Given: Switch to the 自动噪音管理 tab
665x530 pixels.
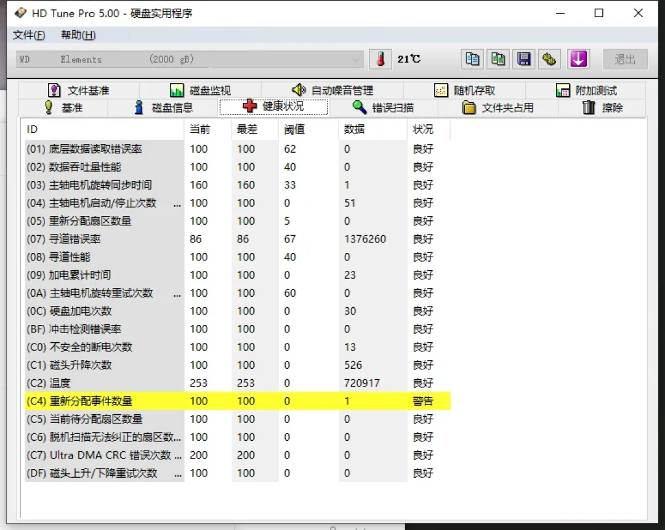Looking at the screenshot, I should 332,90.
